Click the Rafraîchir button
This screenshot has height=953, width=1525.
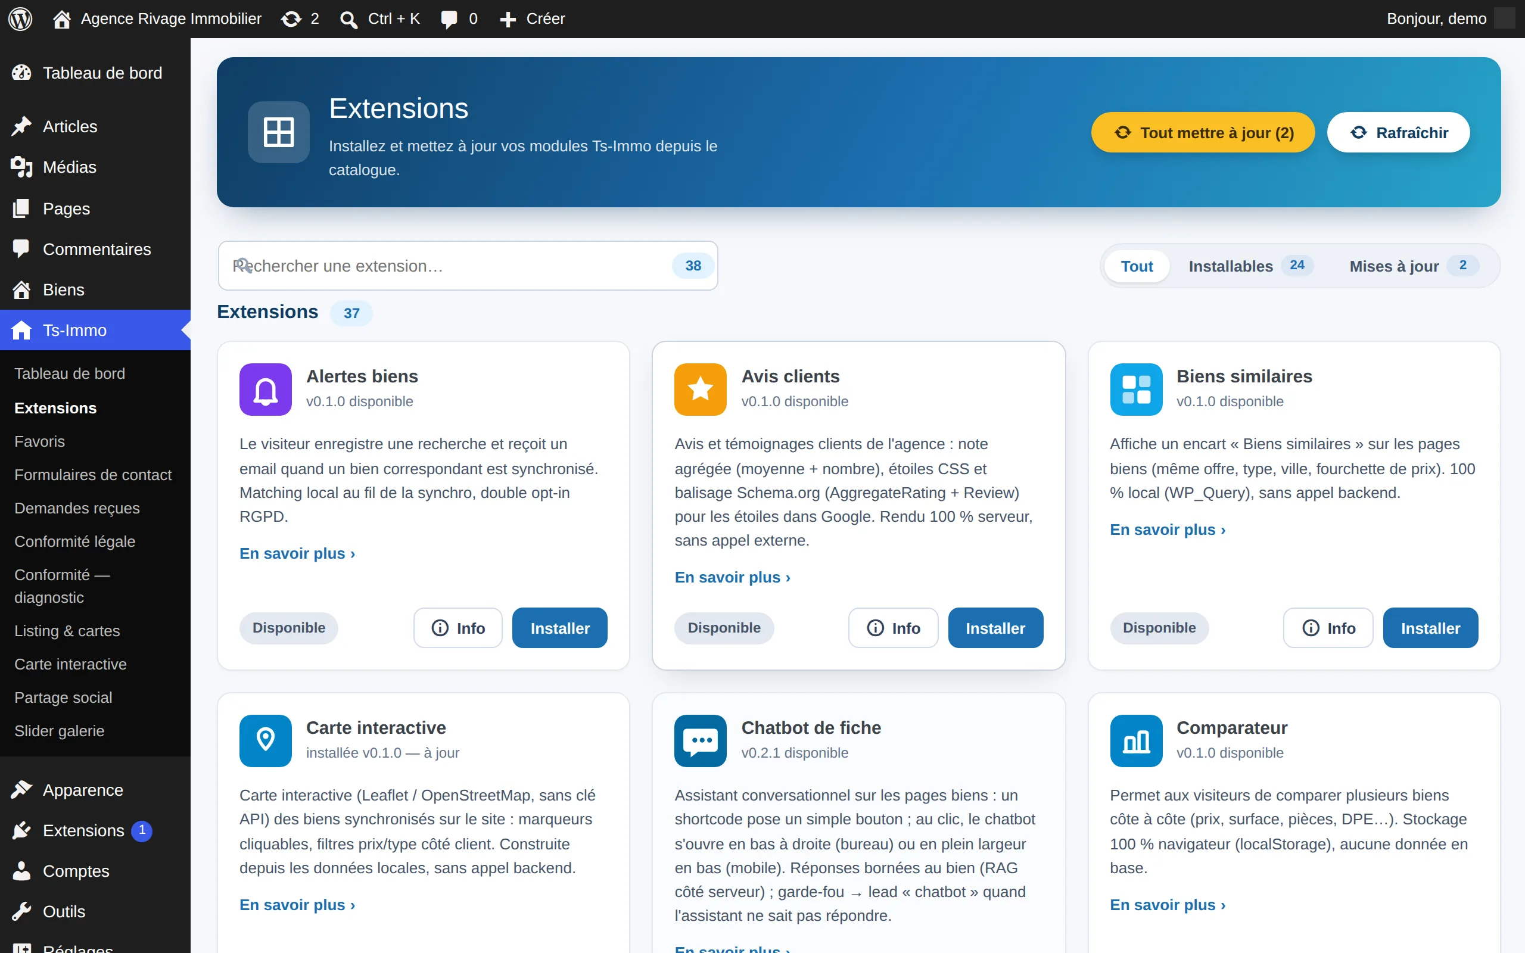pyautogui.click(x=1398, y=132)
